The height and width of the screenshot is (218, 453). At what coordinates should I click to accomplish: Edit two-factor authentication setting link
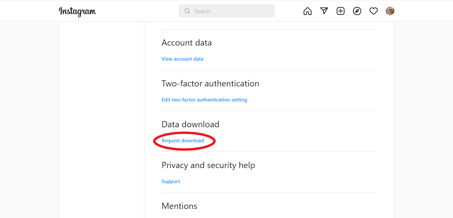pos(204,100)
